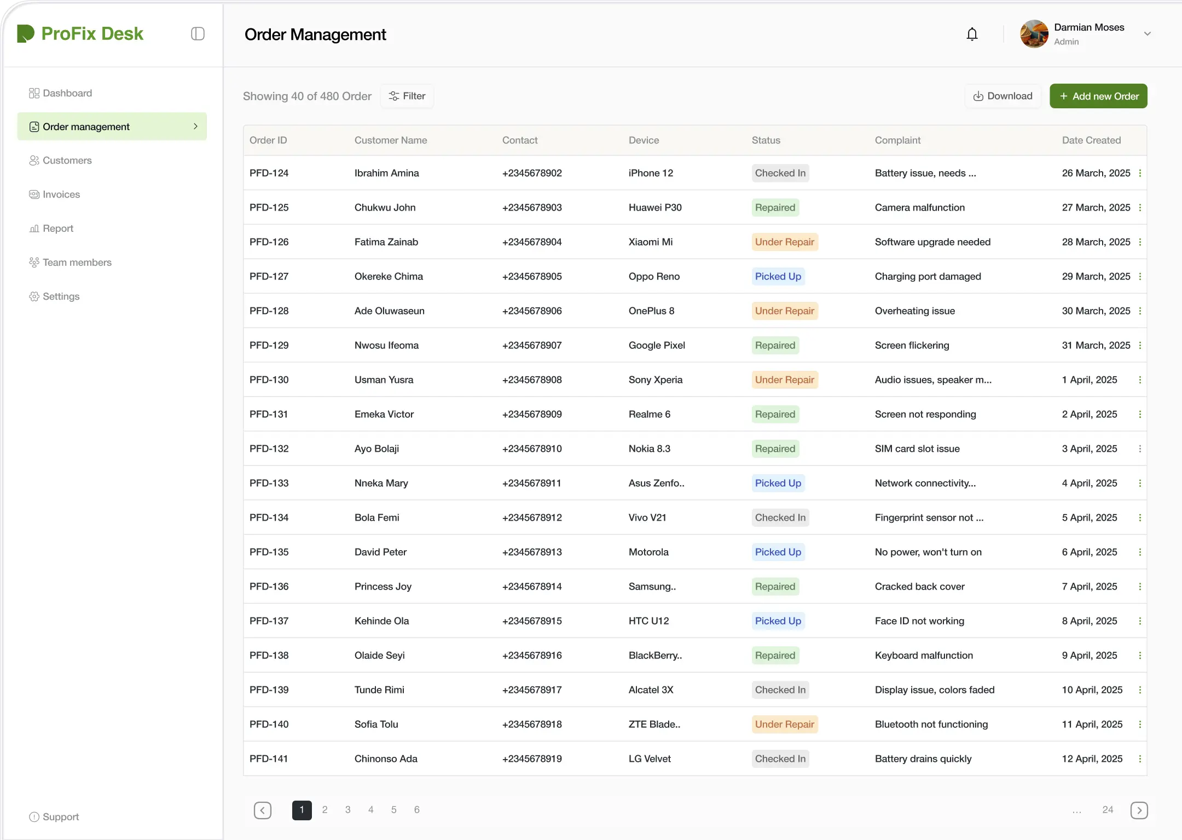
Task: Jump to last page 24
Action: tap(1108, 810)
